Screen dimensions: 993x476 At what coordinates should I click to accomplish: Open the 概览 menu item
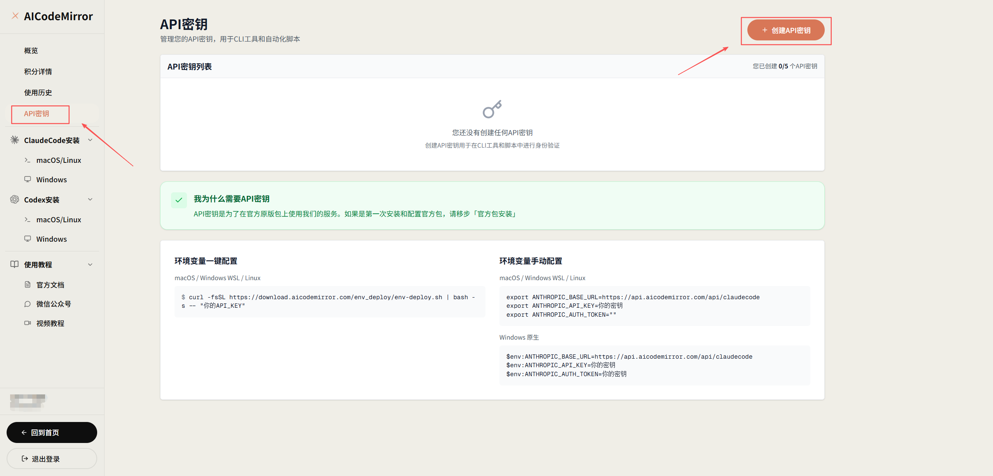pos(31,51)
